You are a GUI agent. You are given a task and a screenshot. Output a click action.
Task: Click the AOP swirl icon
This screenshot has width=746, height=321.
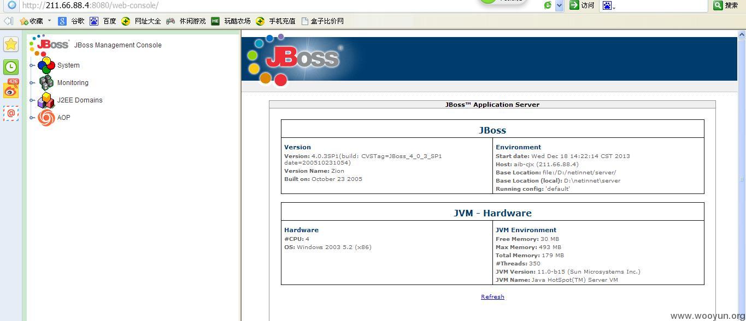[x=46, y=118]
